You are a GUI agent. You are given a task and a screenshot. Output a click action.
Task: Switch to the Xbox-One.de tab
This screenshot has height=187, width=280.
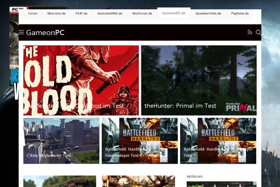click(56, 14)
